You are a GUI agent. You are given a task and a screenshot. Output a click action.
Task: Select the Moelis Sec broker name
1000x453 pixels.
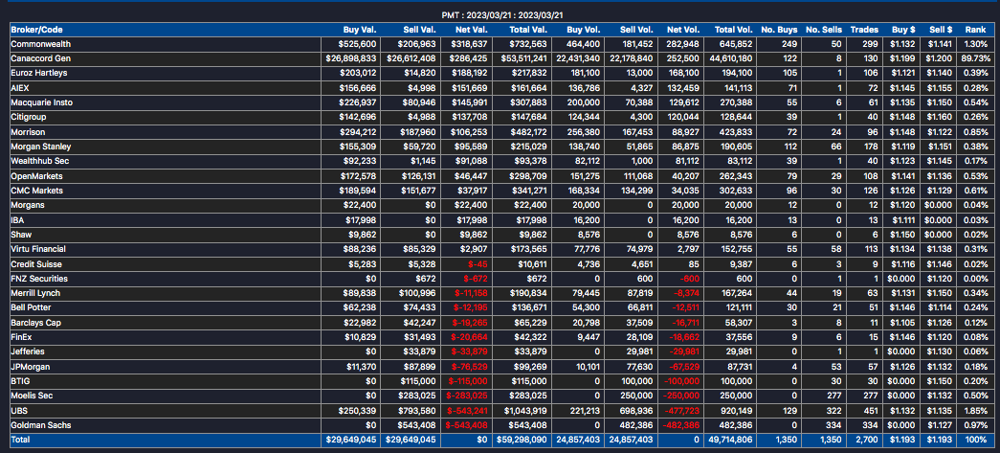[33, 396]
